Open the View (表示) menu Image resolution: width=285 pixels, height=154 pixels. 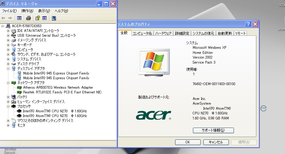(x=44, y=11)
